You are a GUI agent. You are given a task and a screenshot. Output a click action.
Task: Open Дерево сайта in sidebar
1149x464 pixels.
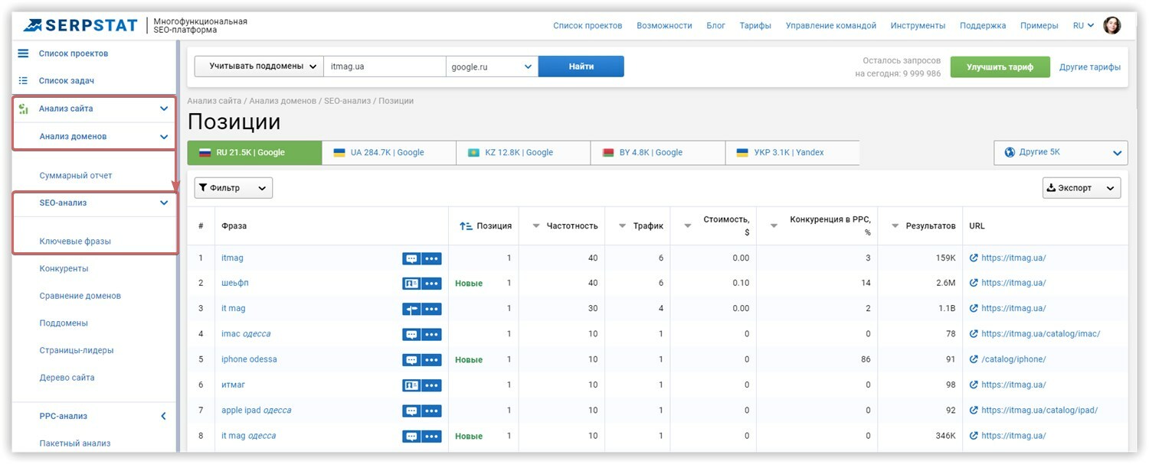[67, 378]
